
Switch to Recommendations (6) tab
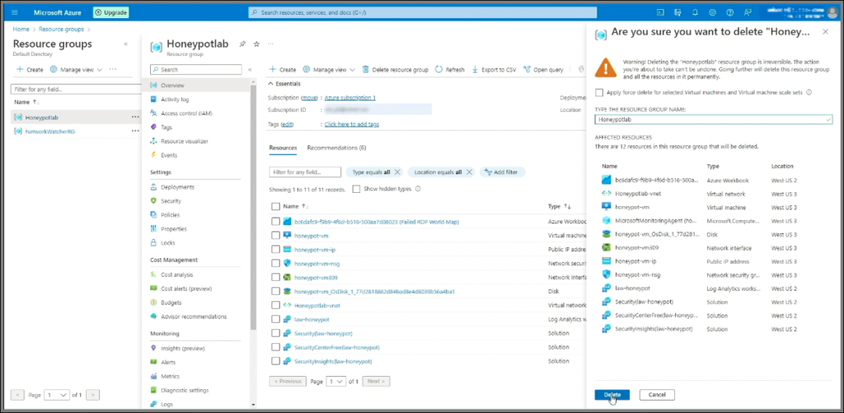coord(336,148)
